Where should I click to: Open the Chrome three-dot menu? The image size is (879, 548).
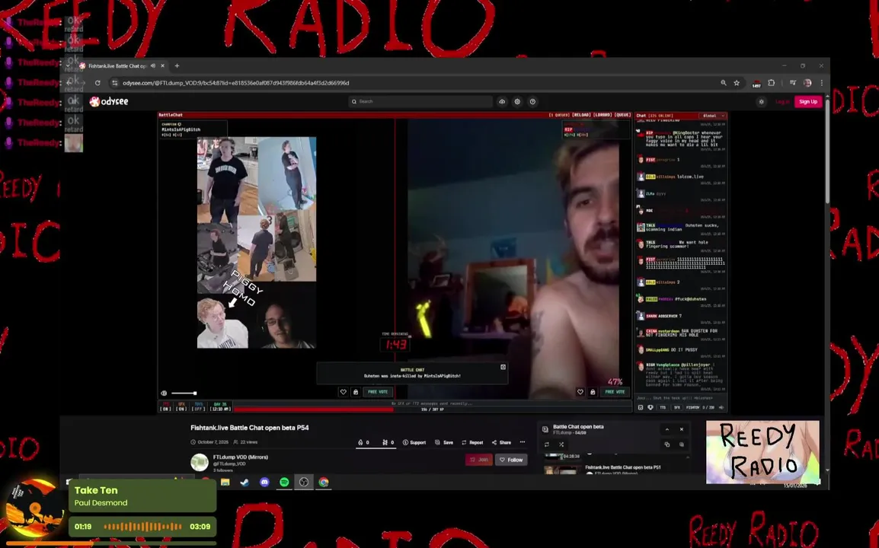[x=821, y=83]
